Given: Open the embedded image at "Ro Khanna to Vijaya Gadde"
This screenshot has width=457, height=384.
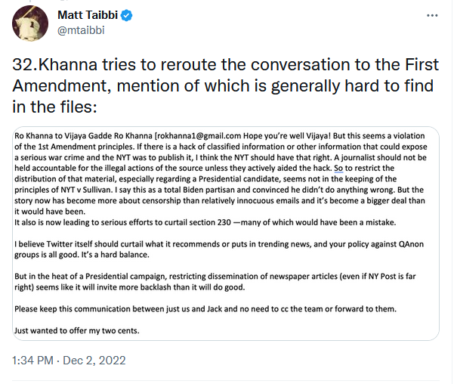Looking at the screenshot, I should coord(226,234).
